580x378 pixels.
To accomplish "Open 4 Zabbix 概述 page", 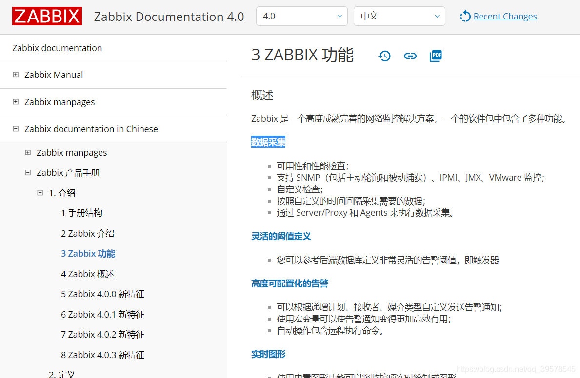I will 88,274.
